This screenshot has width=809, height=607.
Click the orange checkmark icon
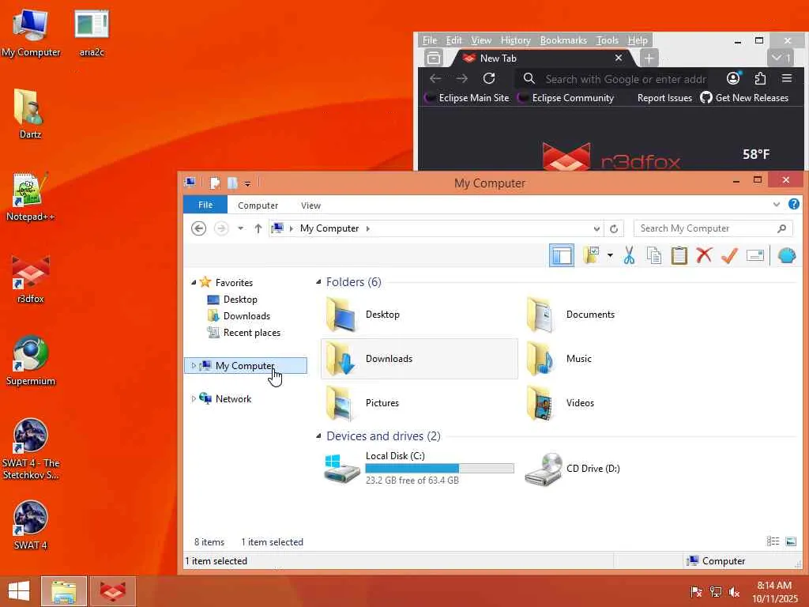pyautogui.click(x=729, y=255)
